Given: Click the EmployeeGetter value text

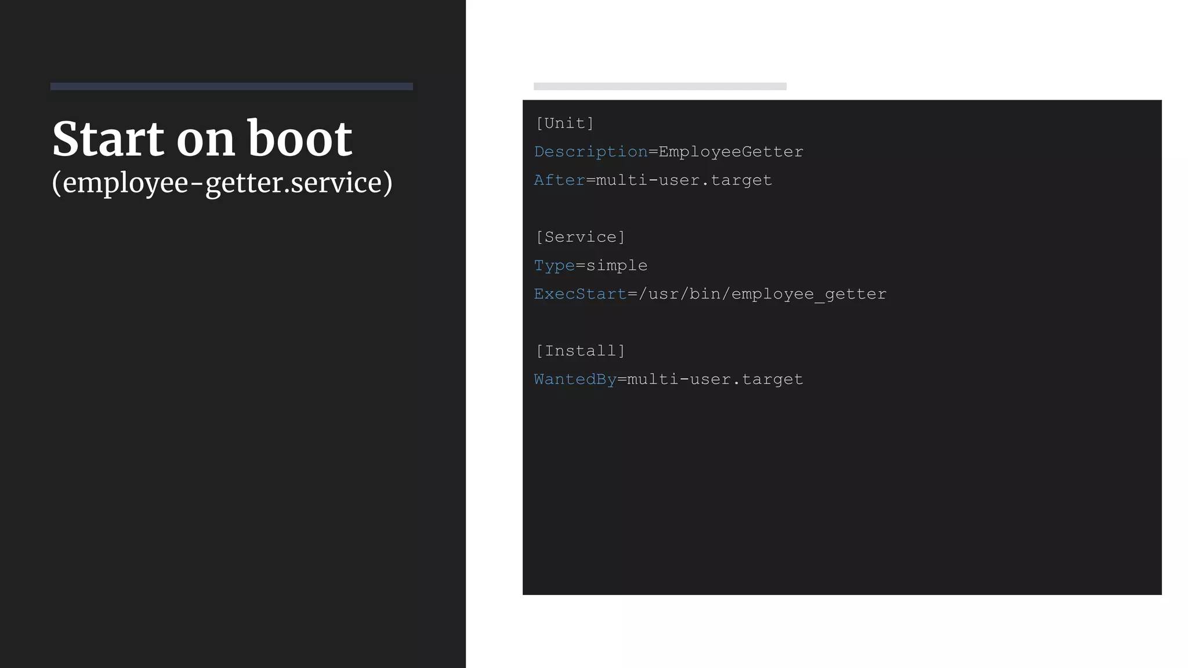Looking at the screenshot, I should (731, 152).
